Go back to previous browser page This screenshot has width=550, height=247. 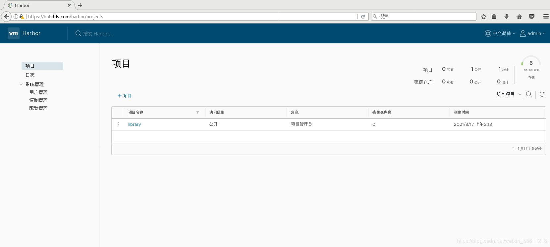[6, 17]
